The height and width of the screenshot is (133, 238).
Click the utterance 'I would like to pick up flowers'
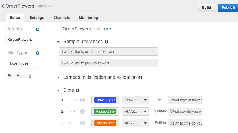click(108, 63)
